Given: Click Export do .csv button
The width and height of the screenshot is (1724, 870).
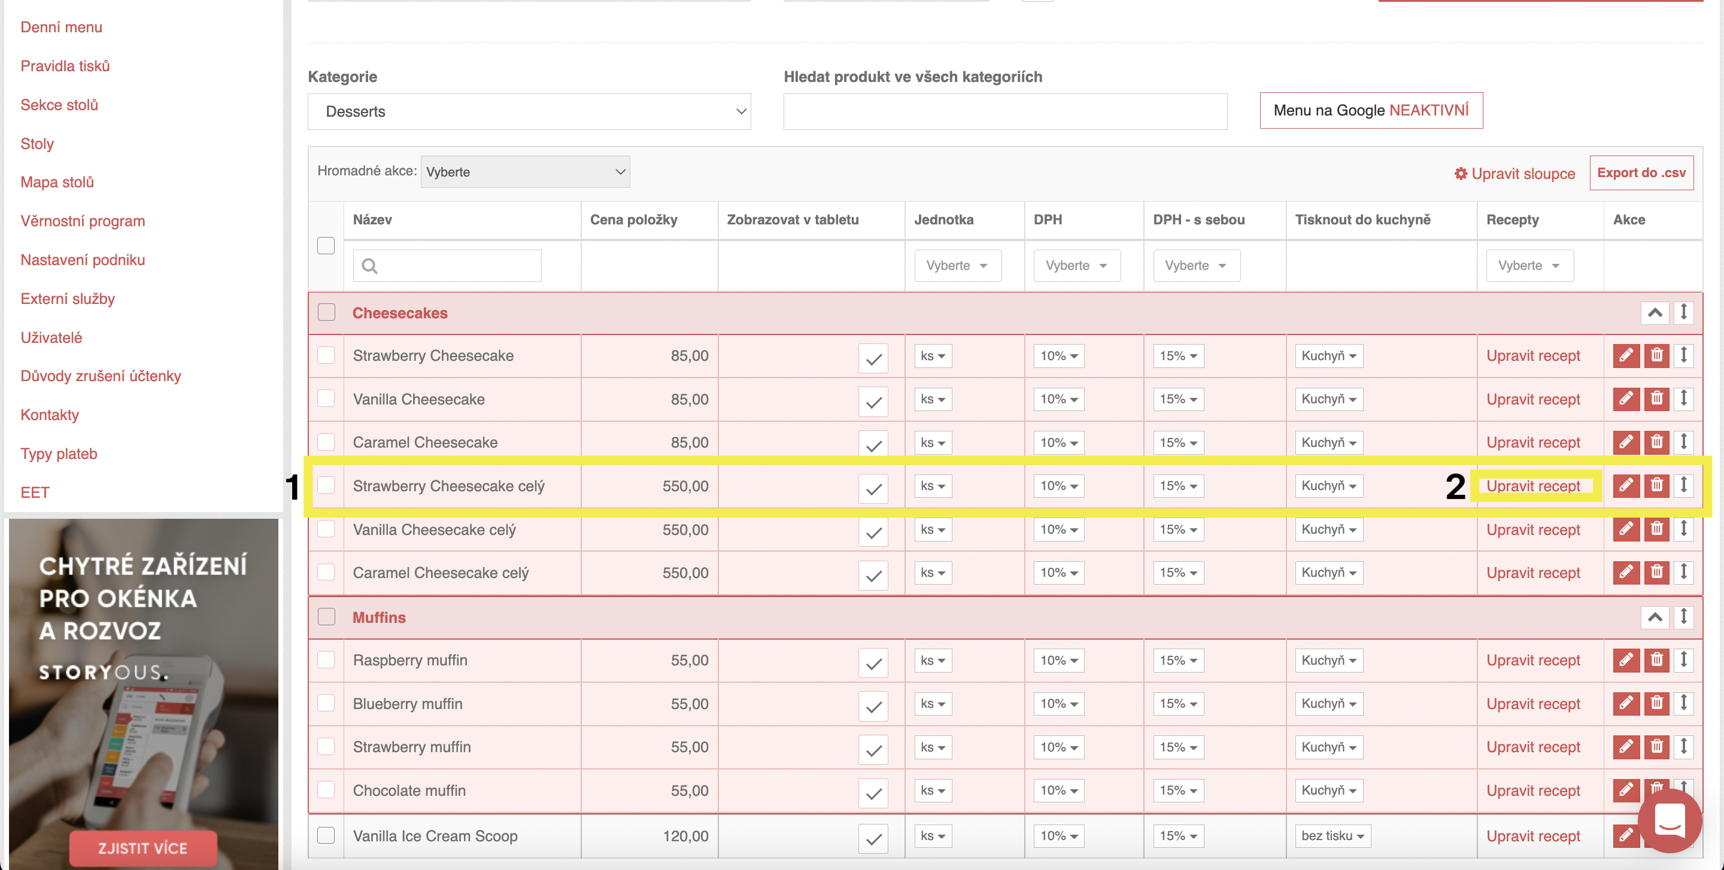Looking at the screenshot, I should click(x=1641, y=173).
